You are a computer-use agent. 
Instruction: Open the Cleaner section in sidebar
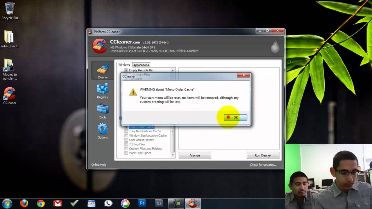(103, 71)
